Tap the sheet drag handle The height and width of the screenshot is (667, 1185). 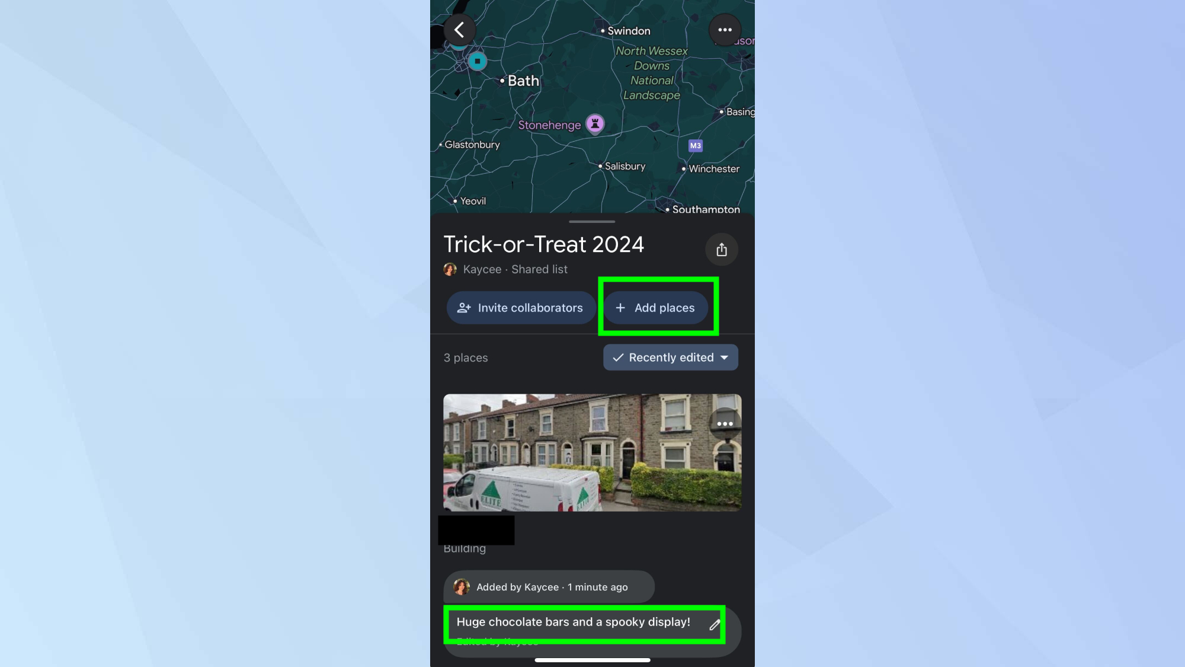click(x=592, y=222)
